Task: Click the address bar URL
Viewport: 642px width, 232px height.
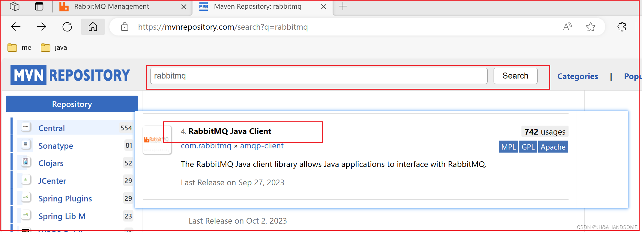Action: point(223,27)
